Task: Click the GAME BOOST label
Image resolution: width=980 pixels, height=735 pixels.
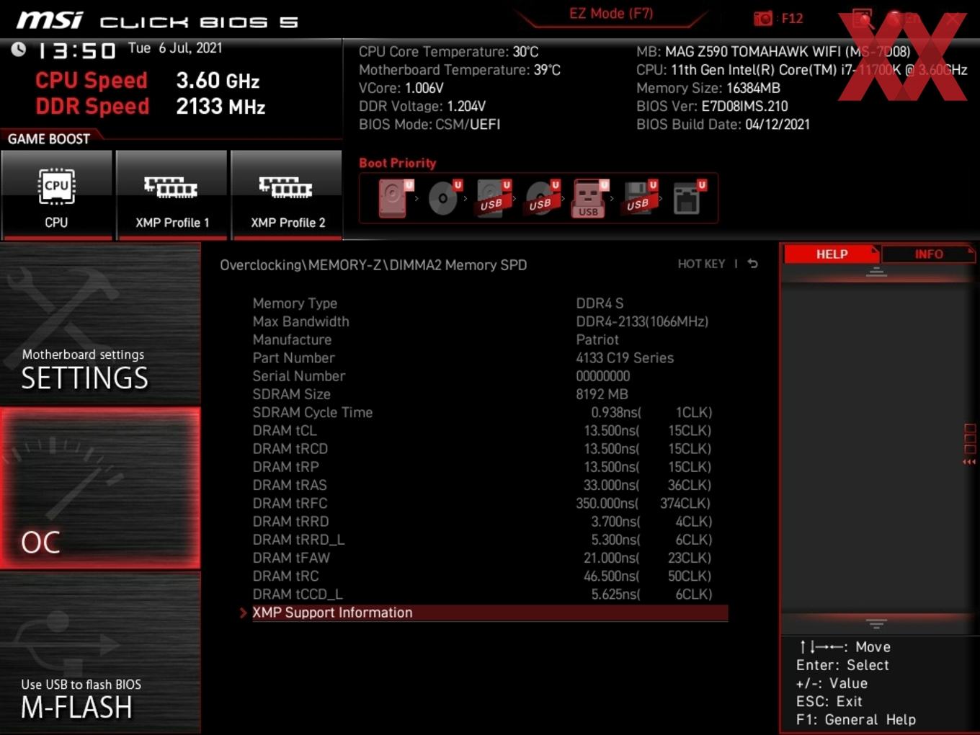Action: click(49, 138)
